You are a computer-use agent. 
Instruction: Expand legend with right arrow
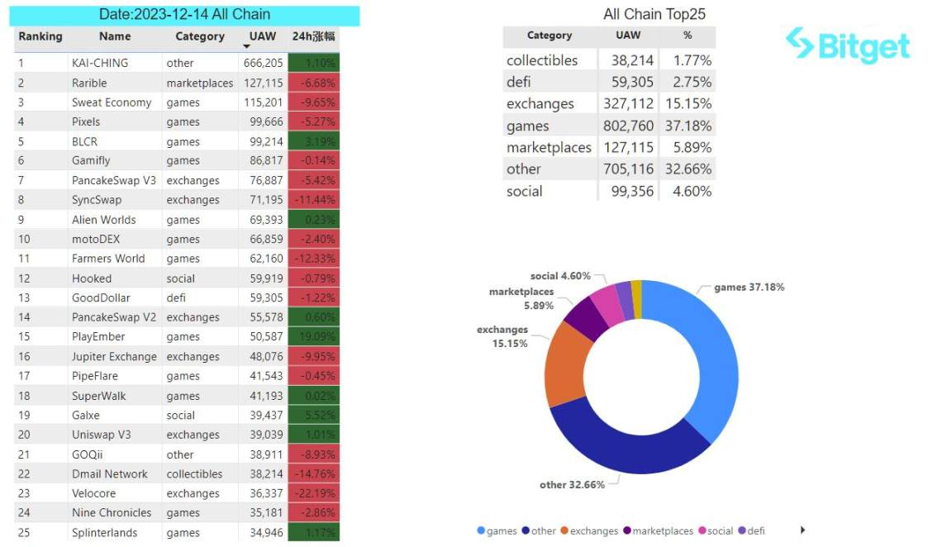click(x=802, y=530)
